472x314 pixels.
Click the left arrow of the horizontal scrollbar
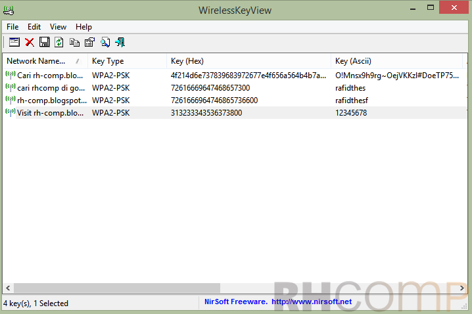8,288
